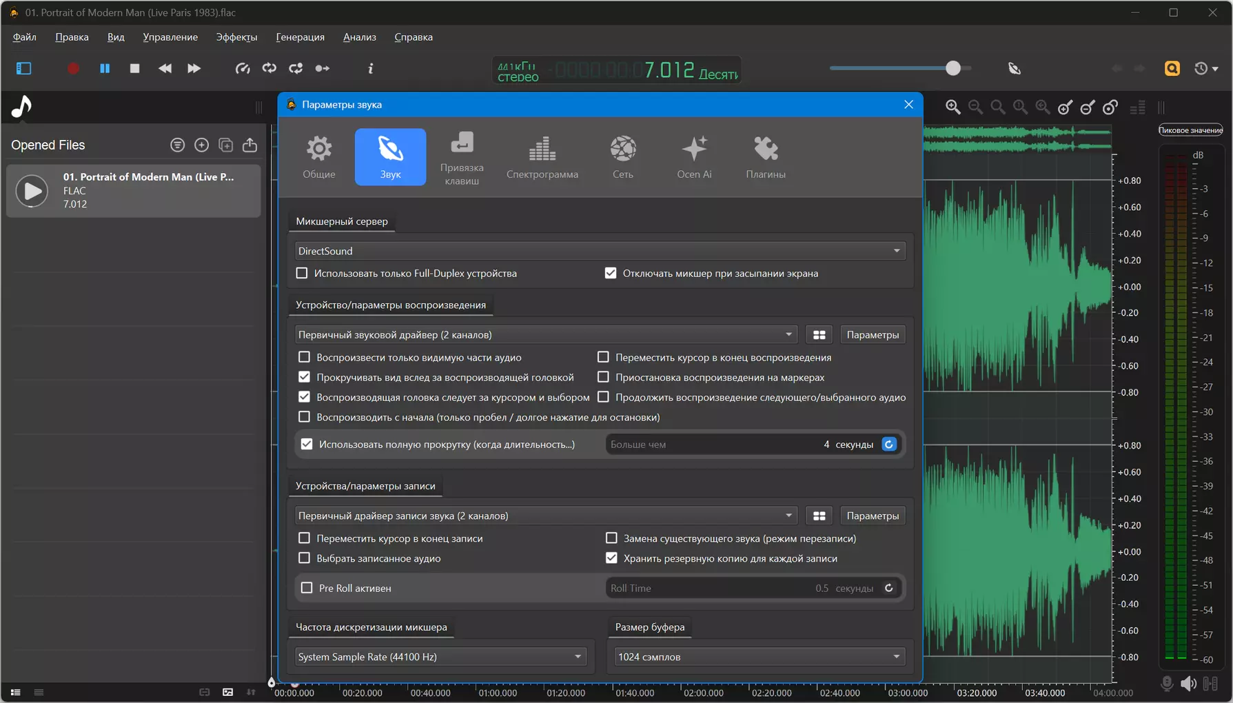This screenshot has width=1233, height=703.
Task: Open Привязка клавиш tab
Action: pyautogui.click(x=462, y=157)
